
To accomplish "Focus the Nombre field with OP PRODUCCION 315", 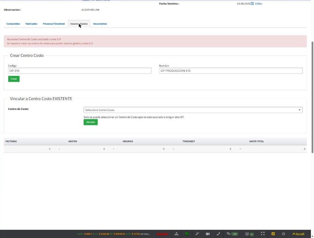I will tap(231, 71).
